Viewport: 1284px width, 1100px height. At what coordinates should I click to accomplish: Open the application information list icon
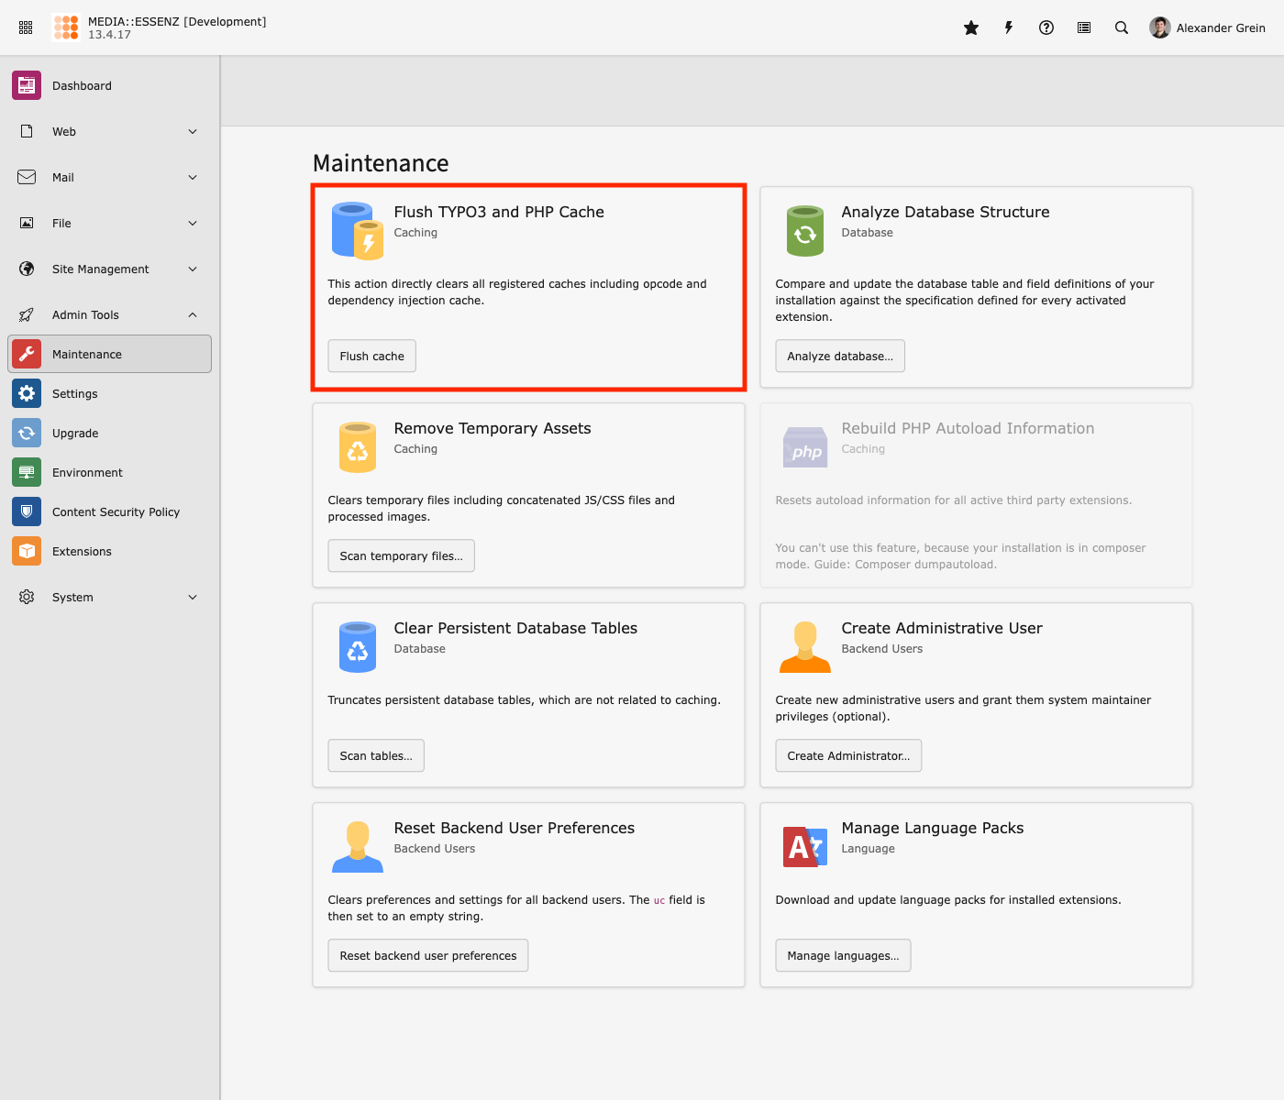[x=1084, y=27]
